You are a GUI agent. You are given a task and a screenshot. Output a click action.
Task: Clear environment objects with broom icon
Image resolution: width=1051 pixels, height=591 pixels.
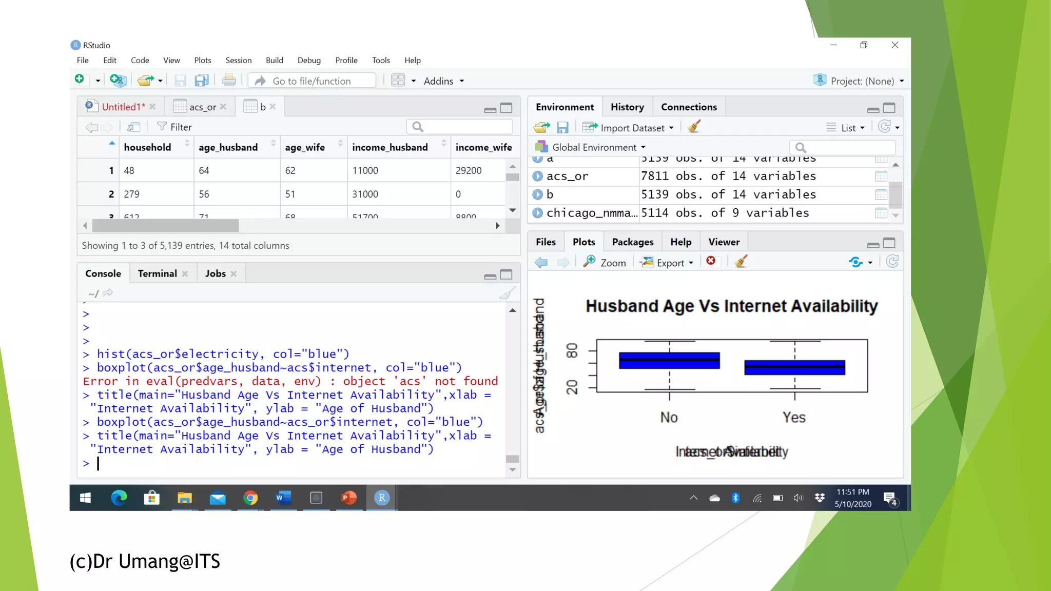(694, 127)
